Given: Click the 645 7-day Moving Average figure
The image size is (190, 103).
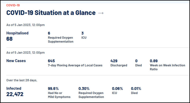Looking at the screenshot, I should coord(75,63).
